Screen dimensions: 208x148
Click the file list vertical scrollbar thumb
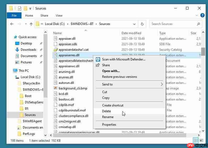click(203, 52)
